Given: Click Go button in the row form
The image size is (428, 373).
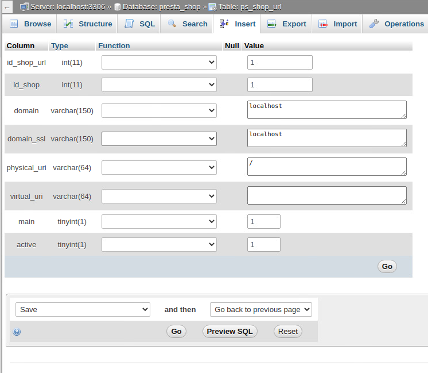Looking at the screenshot, I should pos(387,266).
